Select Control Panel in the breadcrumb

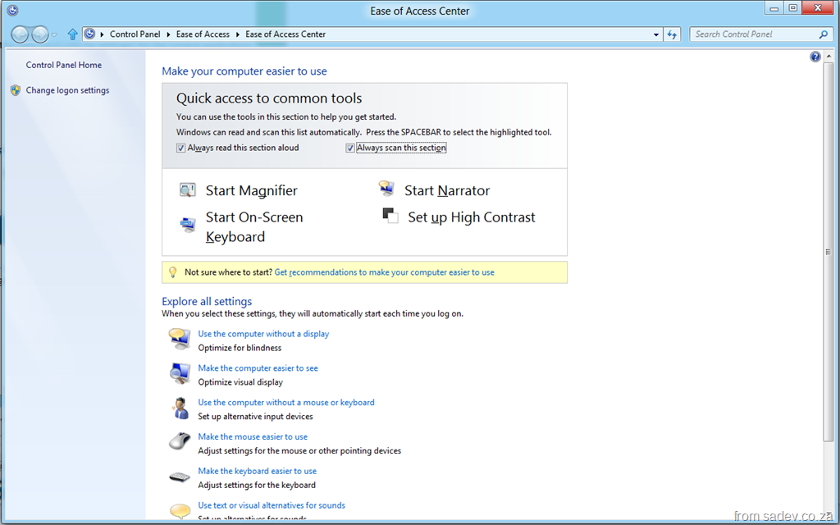tap(135, 34)
